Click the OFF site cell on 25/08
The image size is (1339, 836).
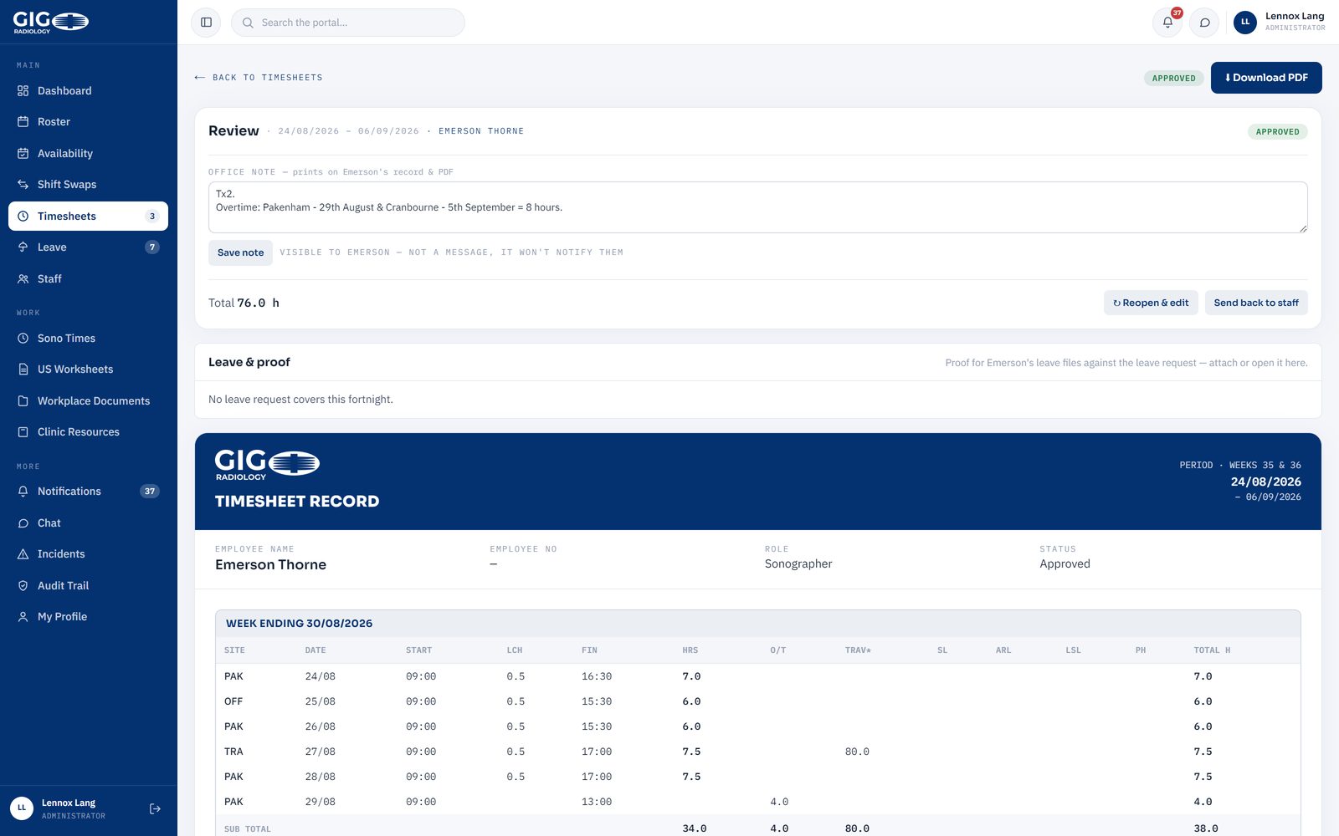(233, 701)
